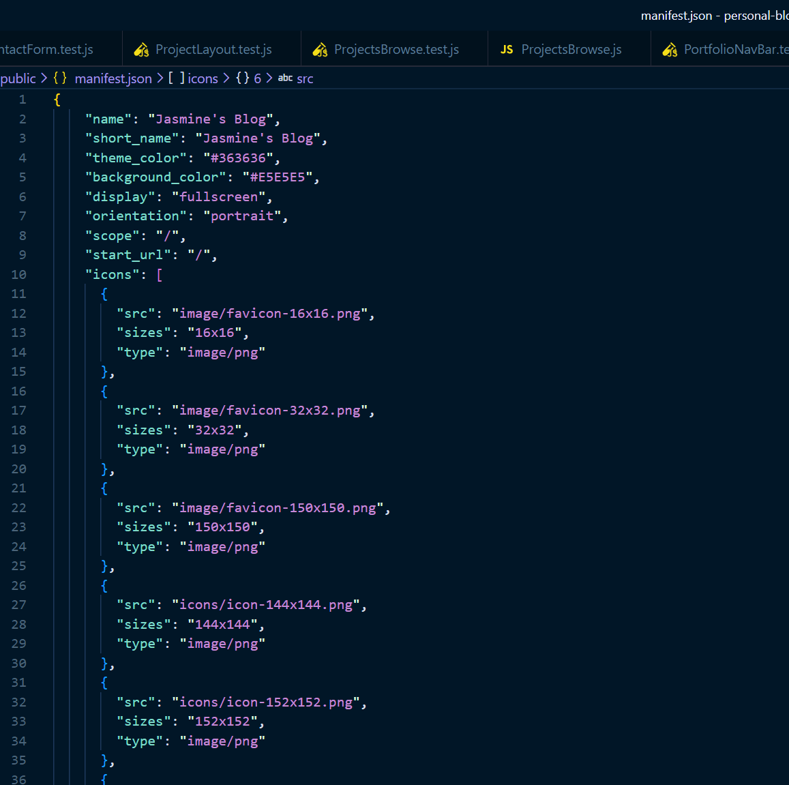This screenshot has width=789, height=785.
Task: Click the Jest icon on ProjectLayout.test.js tab
Action: (x=141, y=50)
